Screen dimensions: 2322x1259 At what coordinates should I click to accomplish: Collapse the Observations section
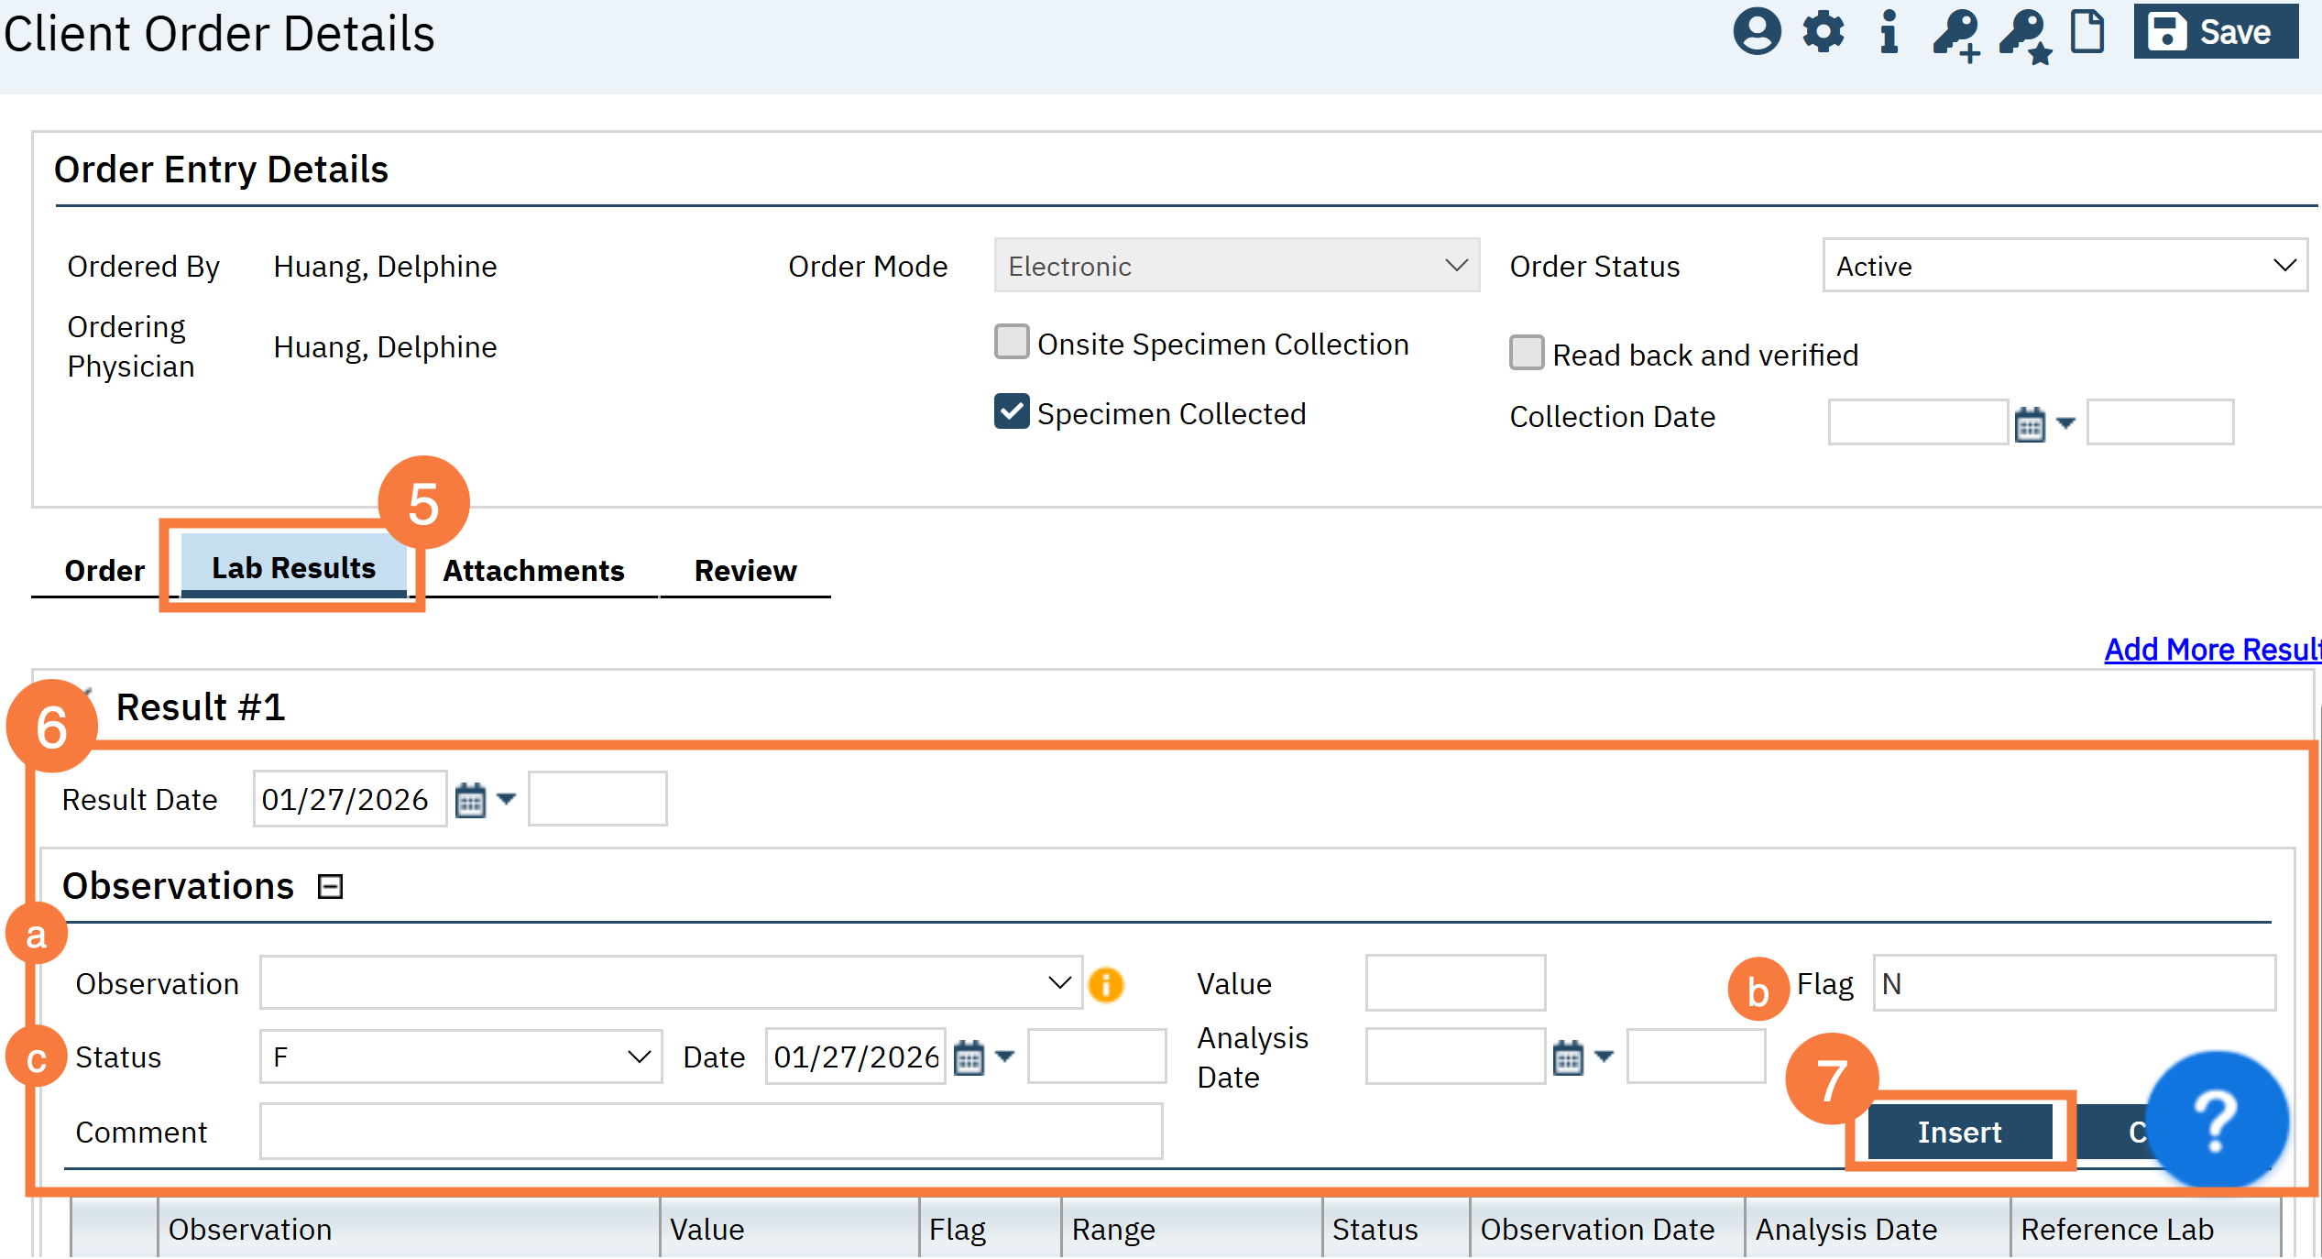coord(330,887)
